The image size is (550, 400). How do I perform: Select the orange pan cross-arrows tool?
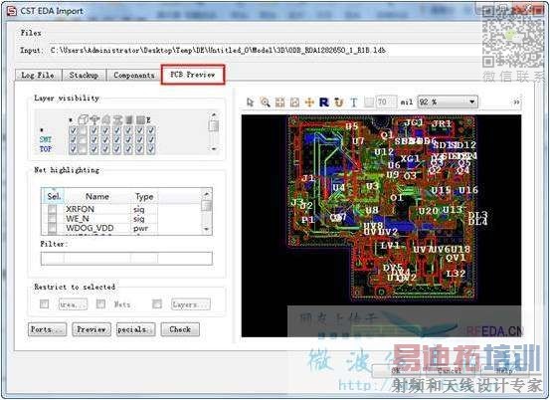coord(309,102)
